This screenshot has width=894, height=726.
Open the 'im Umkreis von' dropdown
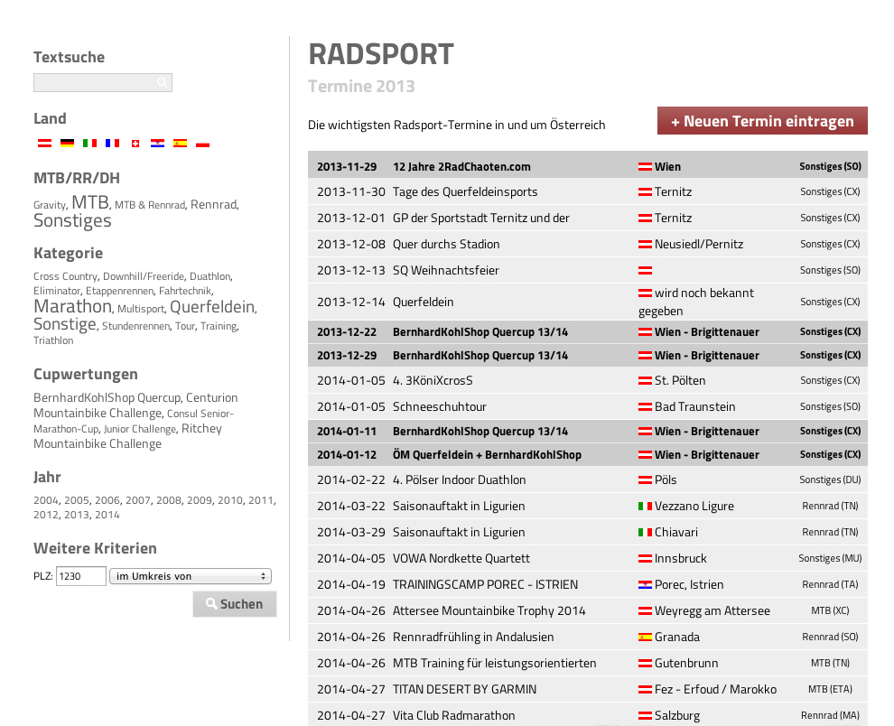coord(191,576)
